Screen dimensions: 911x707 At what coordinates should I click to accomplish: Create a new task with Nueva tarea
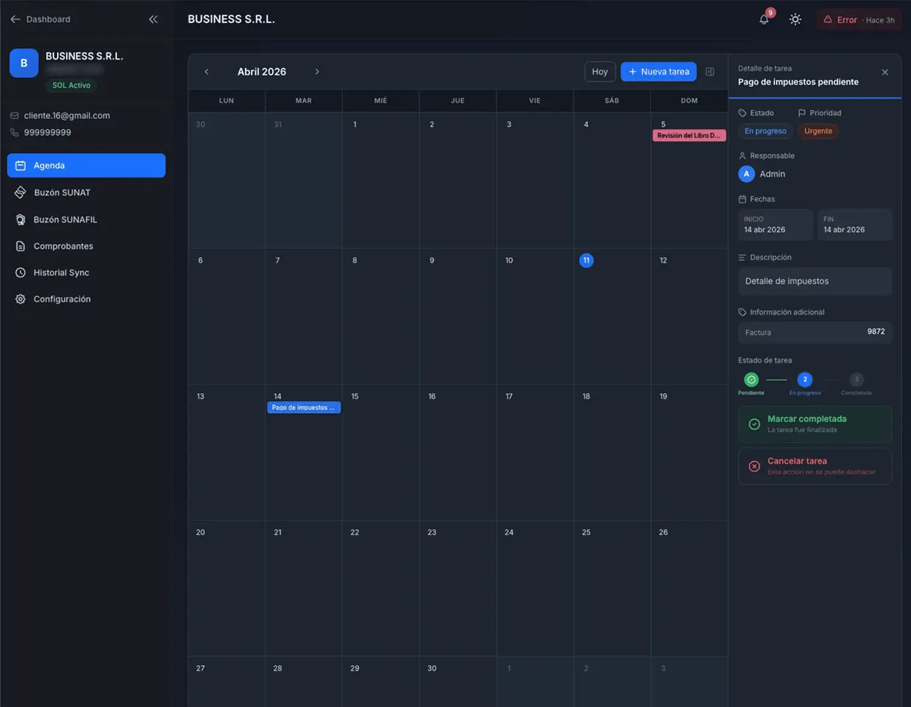pos(659,72)
